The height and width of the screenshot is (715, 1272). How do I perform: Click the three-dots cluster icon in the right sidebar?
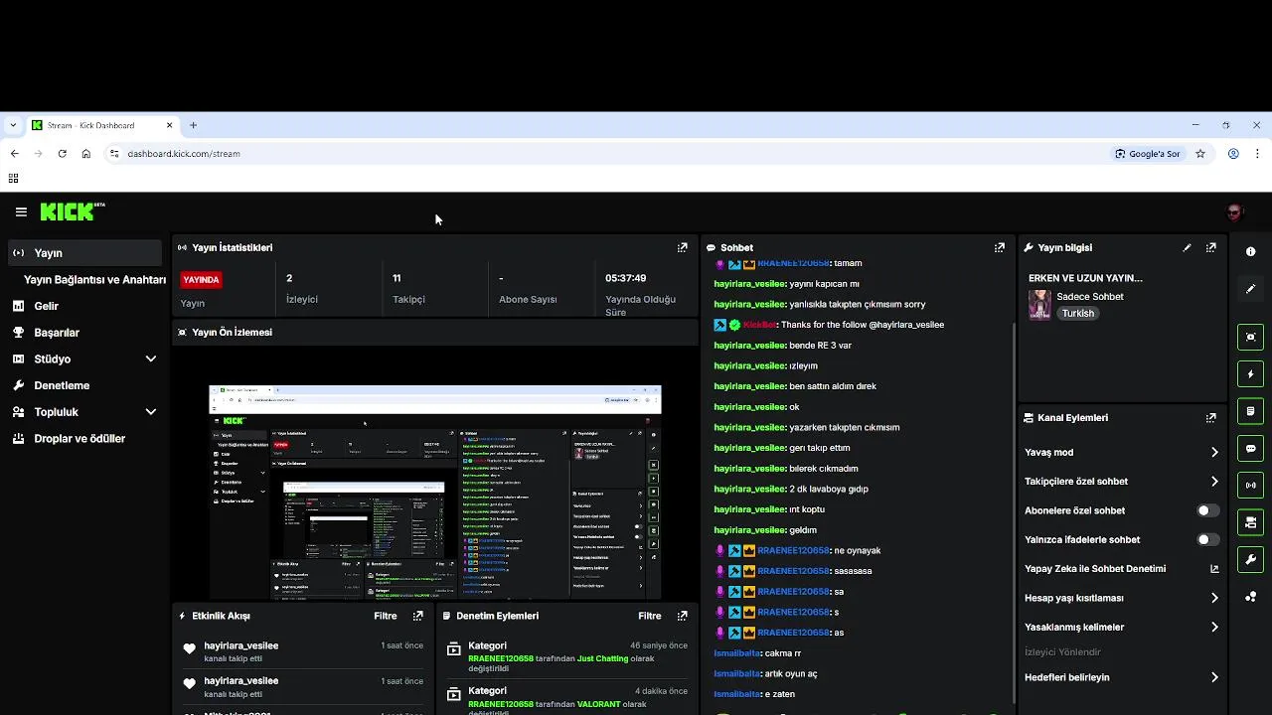coord(1251,597)
